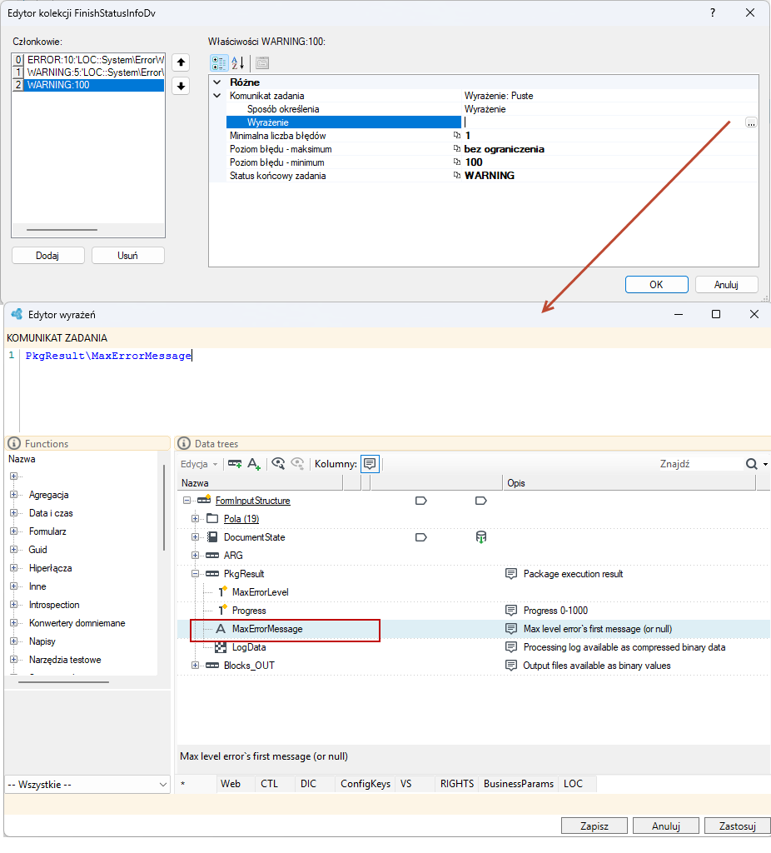This screenshot has height=853, width=771.
Task: Click the Usuń button to remove a member
Action: point(127,256)
